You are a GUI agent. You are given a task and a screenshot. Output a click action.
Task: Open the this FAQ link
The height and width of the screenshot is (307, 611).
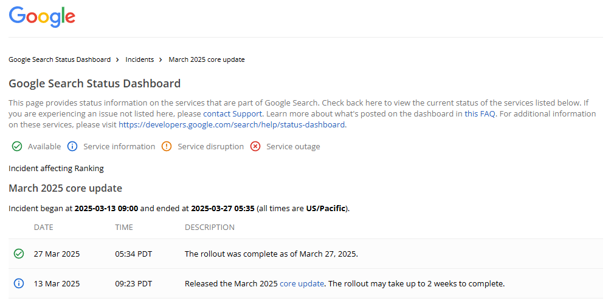pos(480,113)
